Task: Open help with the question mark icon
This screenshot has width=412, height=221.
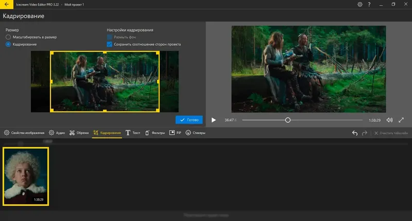Action: tap(369, 4)
